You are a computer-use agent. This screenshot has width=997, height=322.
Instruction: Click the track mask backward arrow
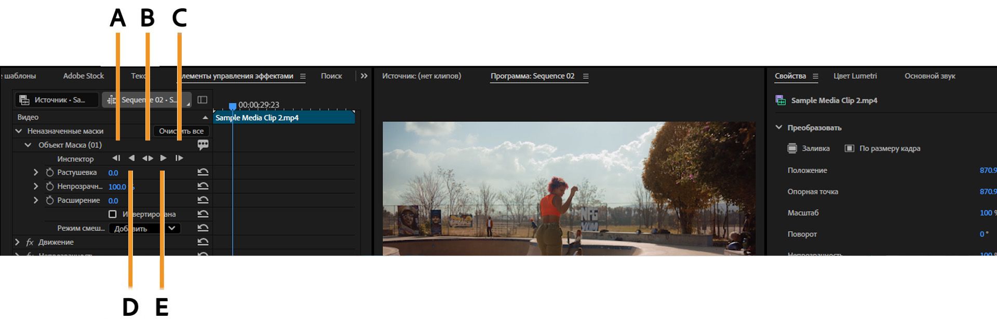pyautogui.click(x=131, y=158)
